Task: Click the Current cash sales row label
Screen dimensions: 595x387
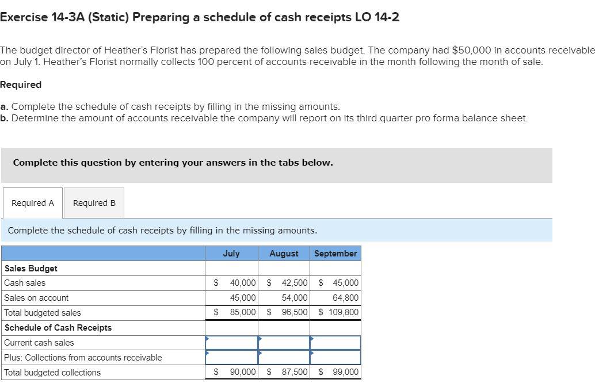Action: click(39, 343)
